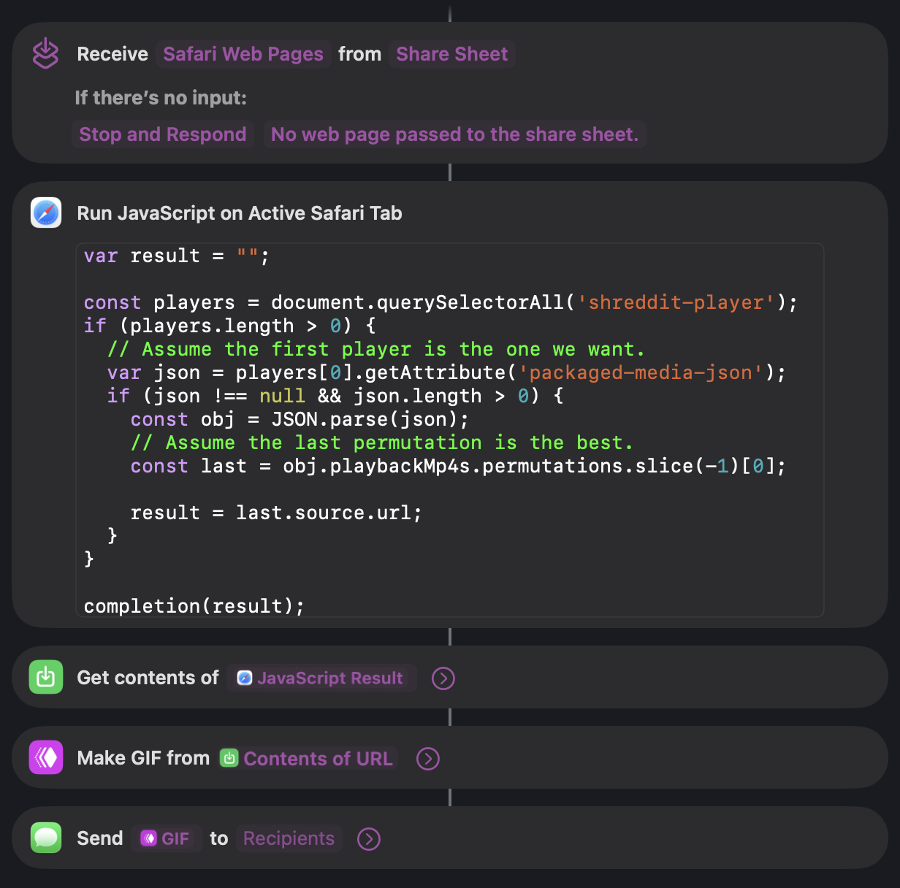Click the green Get Contents download icon
Viewport: 900px width, 888px height.
click(46, 677)
